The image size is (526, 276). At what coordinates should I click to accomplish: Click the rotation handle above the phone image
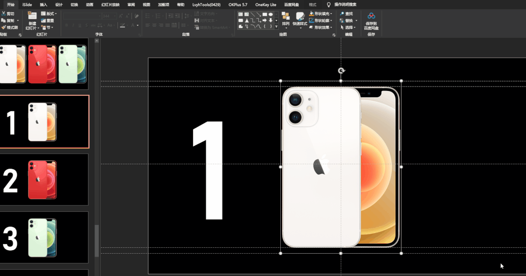(x=341, y=70)
